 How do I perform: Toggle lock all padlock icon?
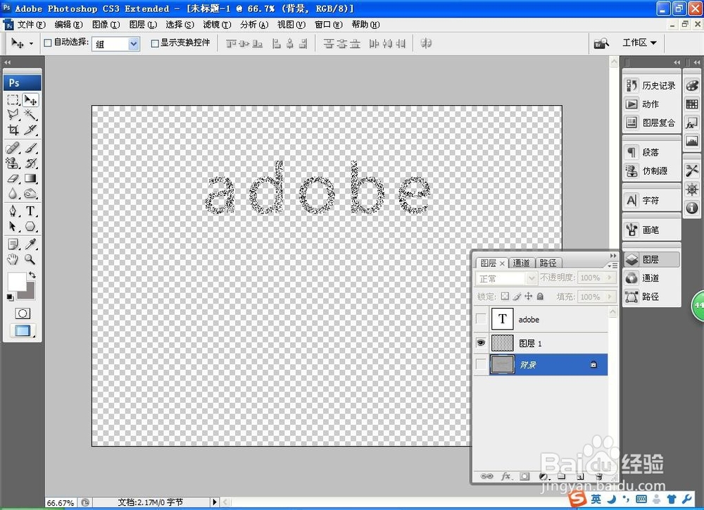(540, 296)
